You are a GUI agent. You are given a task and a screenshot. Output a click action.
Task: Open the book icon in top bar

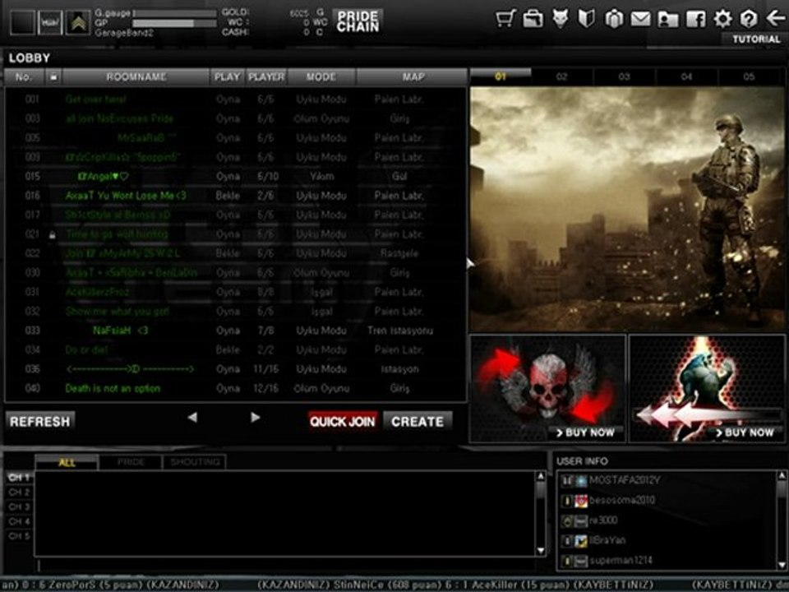(586, 19)
